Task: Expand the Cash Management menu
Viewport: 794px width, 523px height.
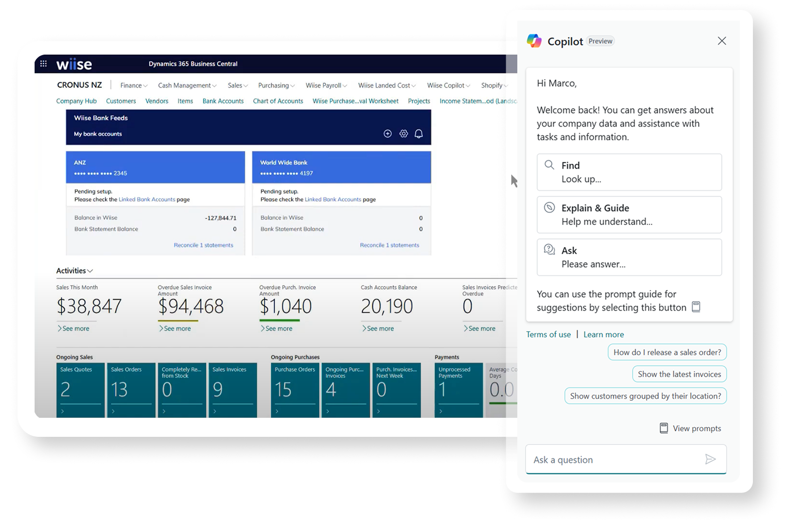Action: (x=187, y=86)
